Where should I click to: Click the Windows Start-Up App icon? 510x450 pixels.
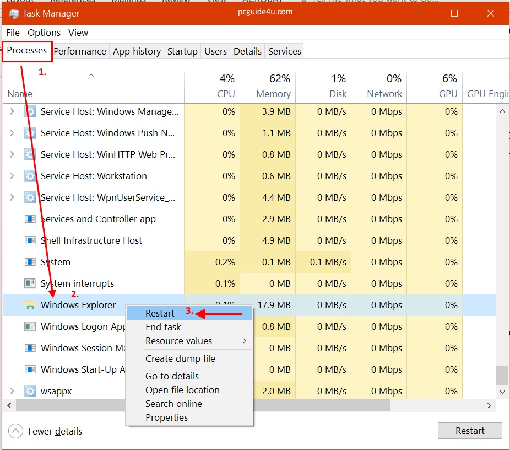[30, 369]
